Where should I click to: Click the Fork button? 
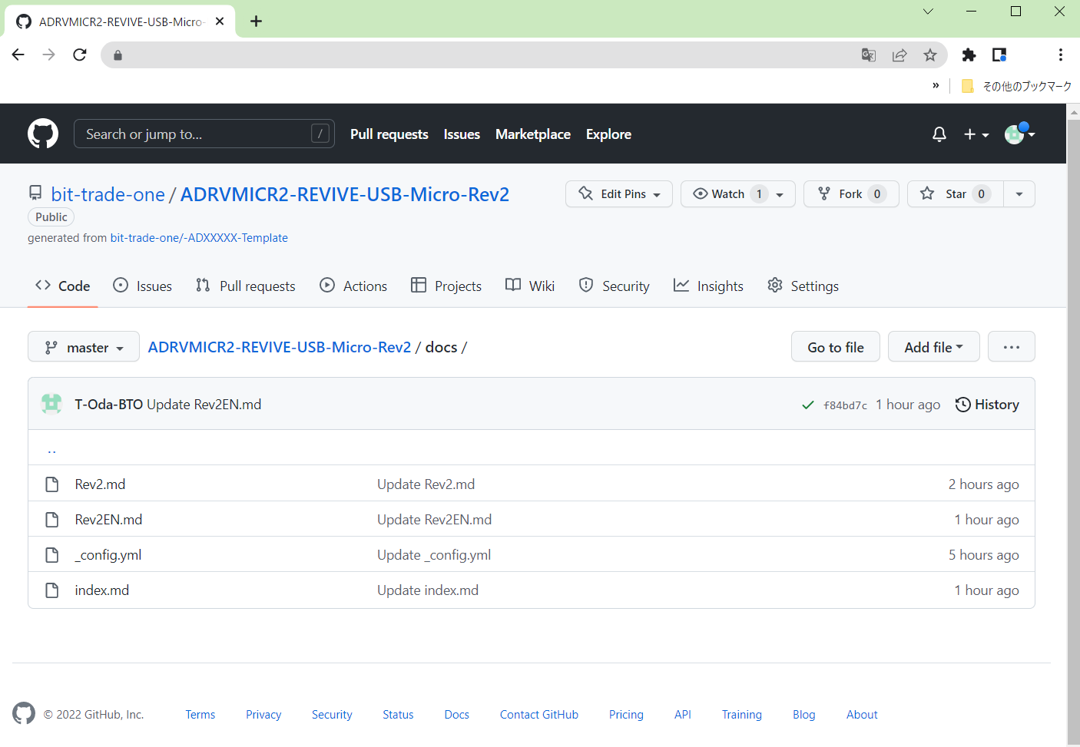(851, 193)
